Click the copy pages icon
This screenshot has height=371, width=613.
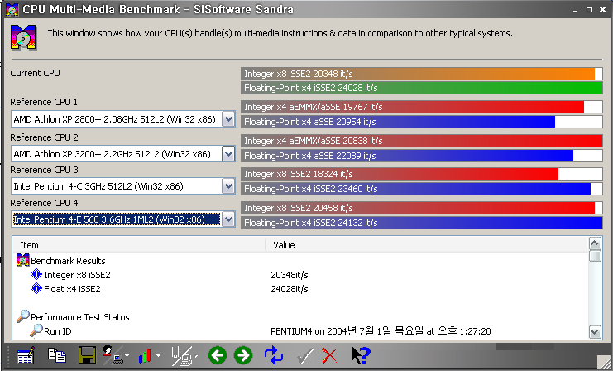[x=57, y=355]
